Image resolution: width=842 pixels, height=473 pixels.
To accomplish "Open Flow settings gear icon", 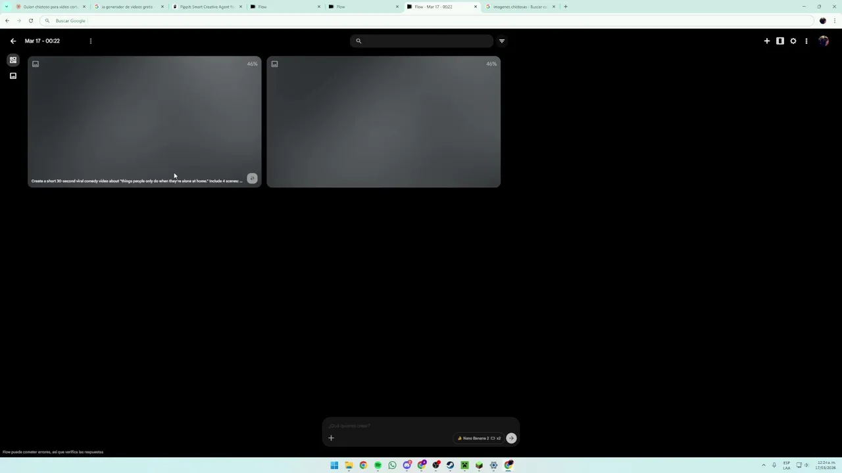I will [x=793, y=41].
